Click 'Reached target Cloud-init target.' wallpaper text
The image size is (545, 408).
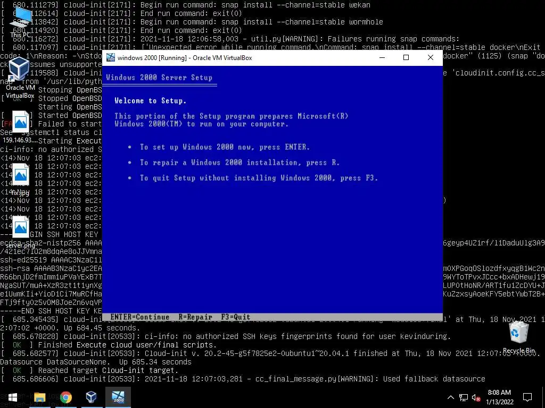point(108,370)
